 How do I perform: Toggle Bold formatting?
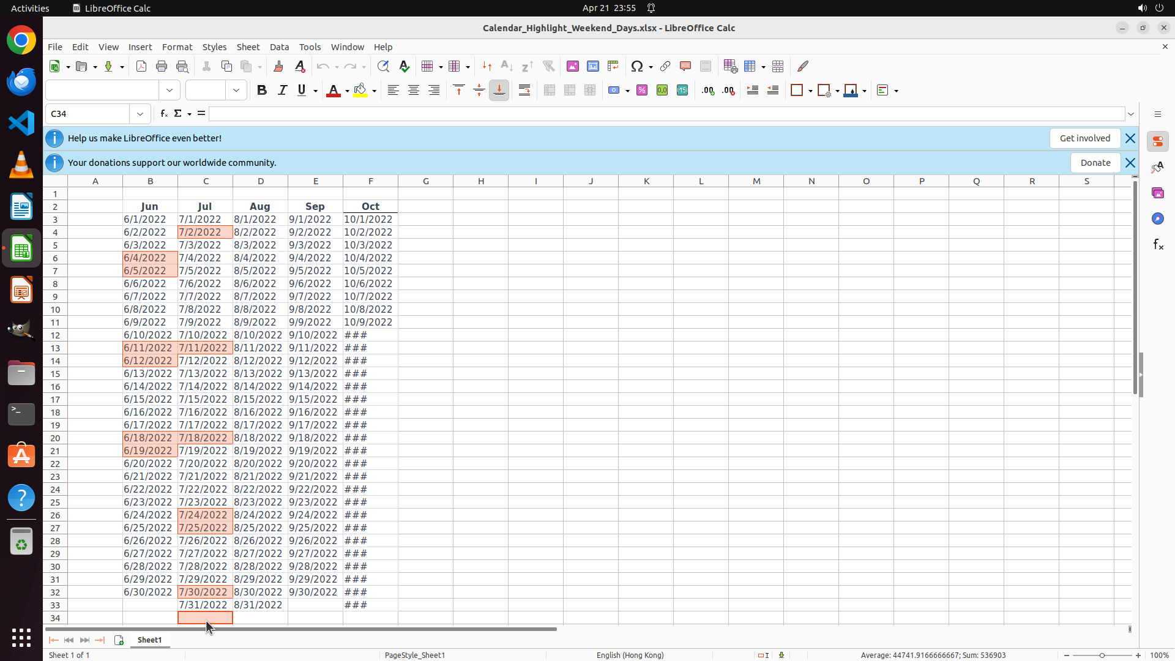tap(262, 91)
